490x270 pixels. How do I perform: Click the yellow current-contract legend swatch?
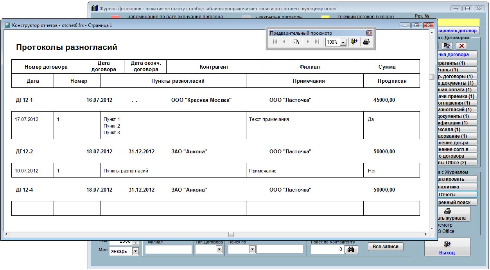(x=325, y=17)
